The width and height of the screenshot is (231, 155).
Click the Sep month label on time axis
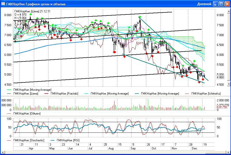coord(133,148)
